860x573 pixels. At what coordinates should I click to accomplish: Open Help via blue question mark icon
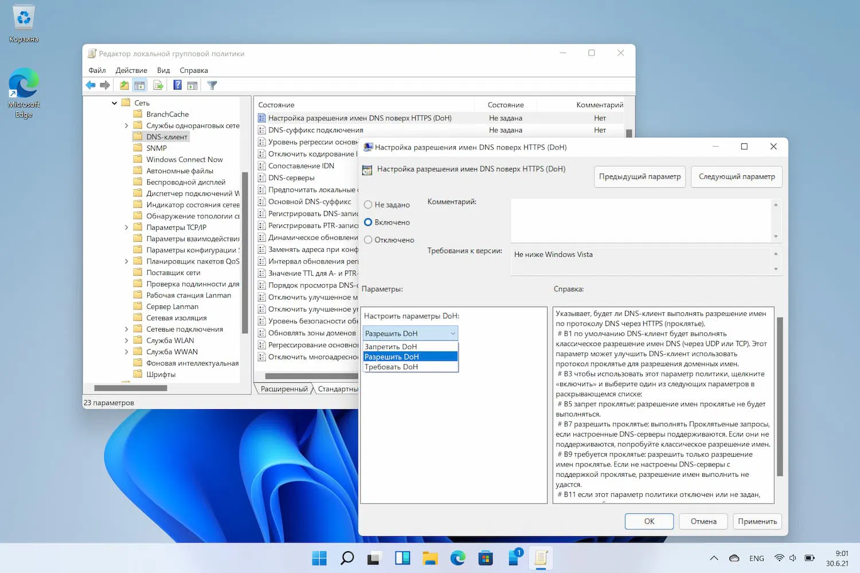[x=178, y=85]
